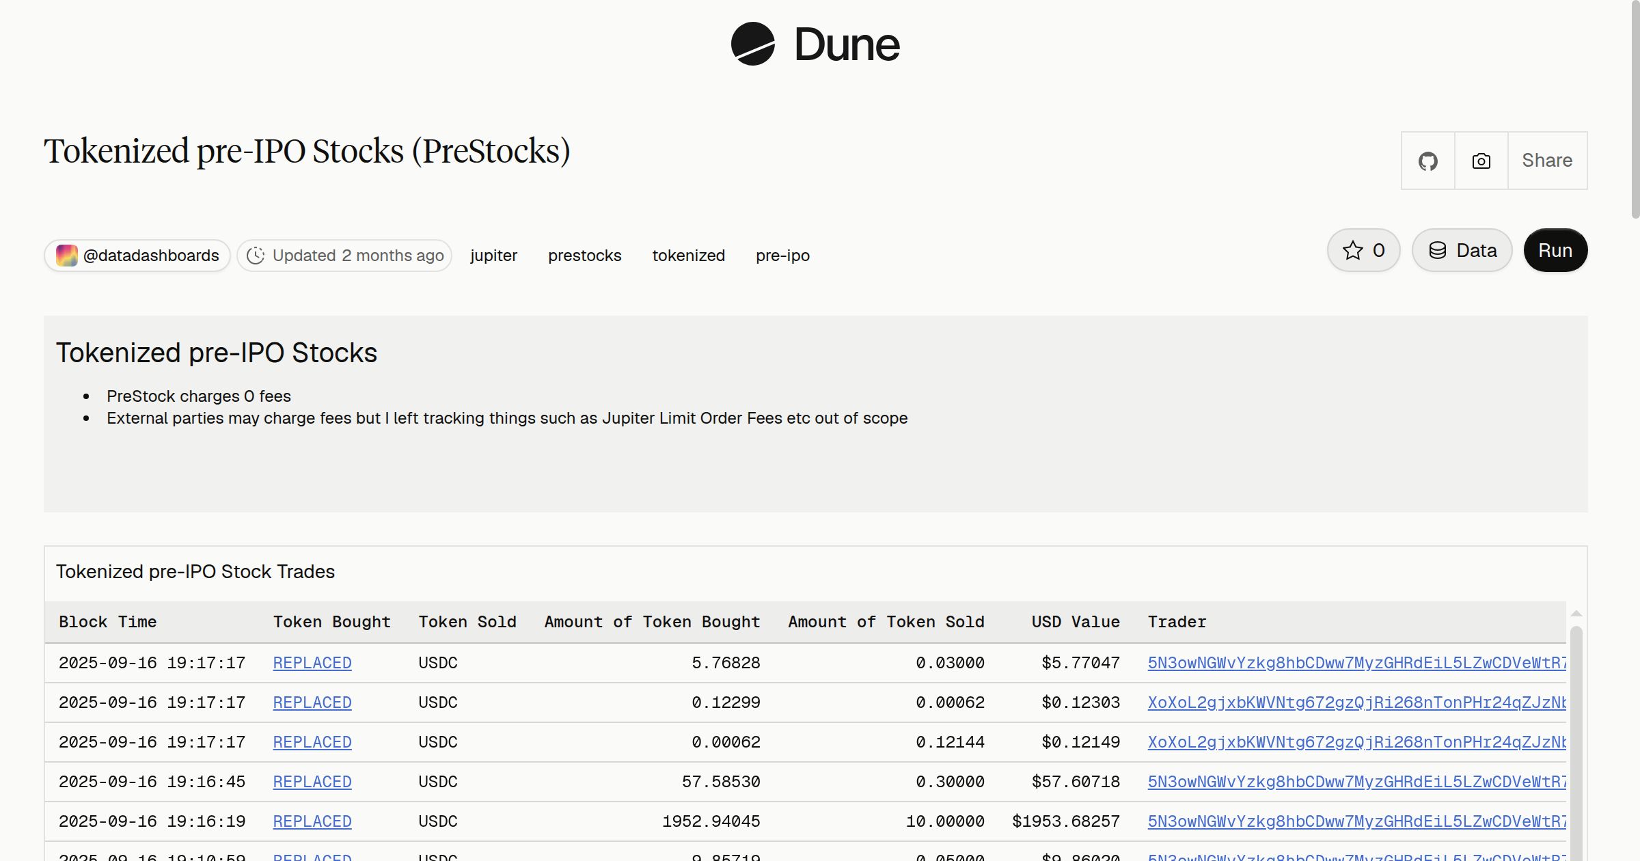The height and width of the screenshot is (861, 1640).
Task: Click the Token Sold column header
Action: (x=467, y=622)
